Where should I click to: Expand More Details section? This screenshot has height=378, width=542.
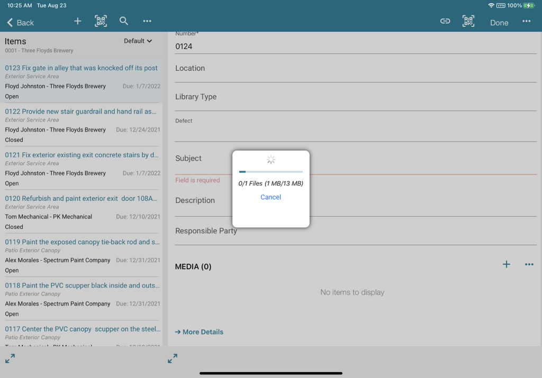[199, 332]
